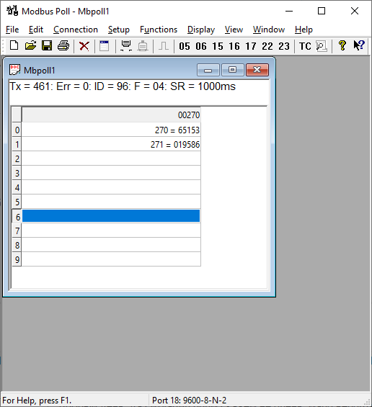Select function 23 read/write registers
Screen dimensions: 372x407
point(284,46)
